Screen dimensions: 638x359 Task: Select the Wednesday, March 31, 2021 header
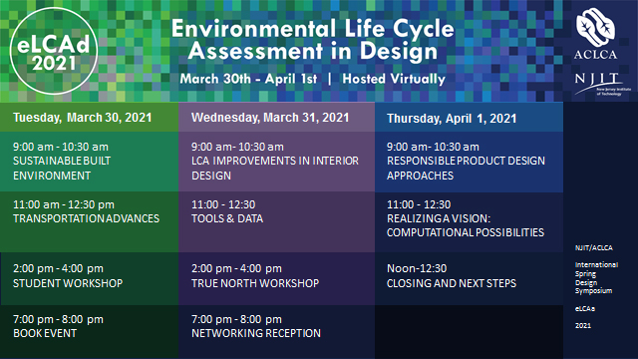pos(276,118)
